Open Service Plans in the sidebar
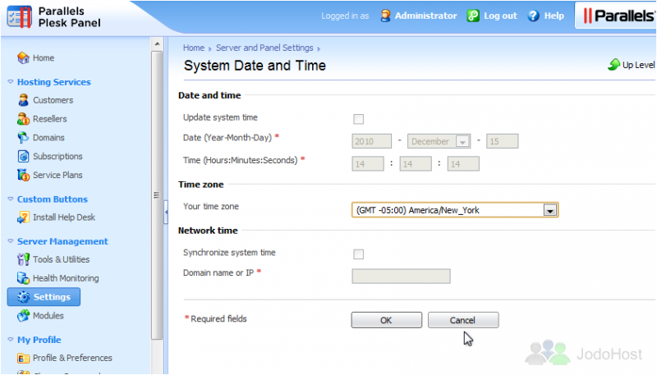 pyautogui.click(x=57, y=175)
